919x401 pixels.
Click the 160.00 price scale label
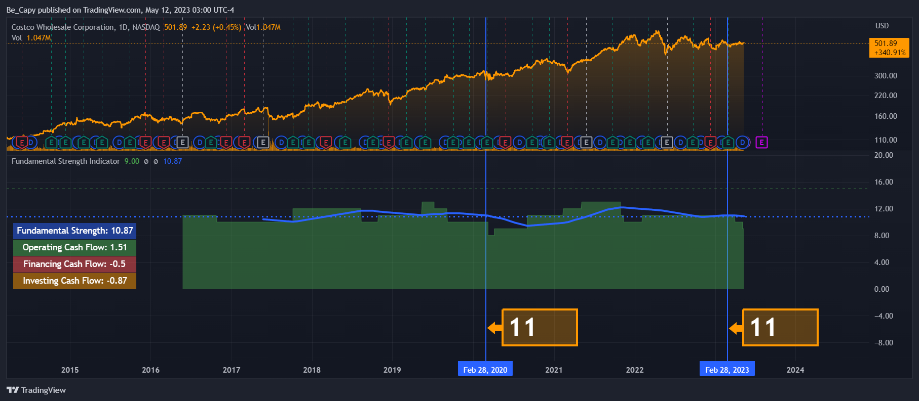pyautogui.click(x=886, y=116)
